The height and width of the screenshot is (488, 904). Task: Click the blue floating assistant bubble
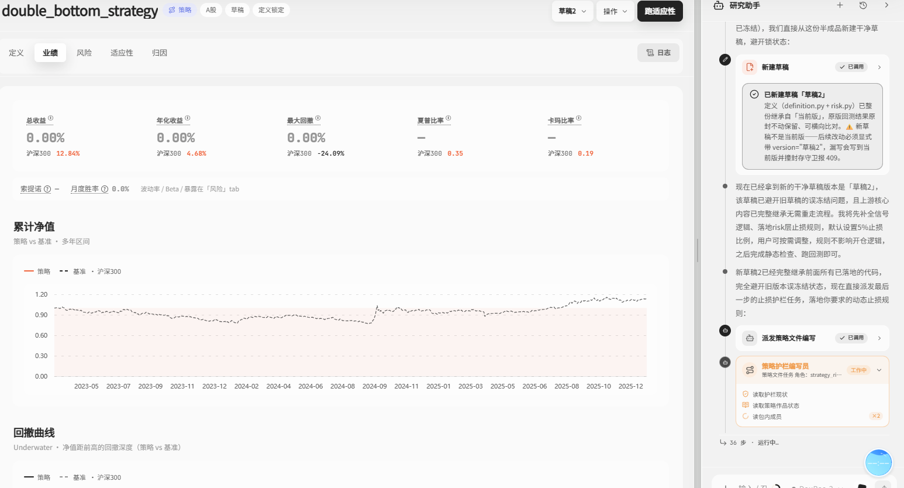(x=878, y=463)
